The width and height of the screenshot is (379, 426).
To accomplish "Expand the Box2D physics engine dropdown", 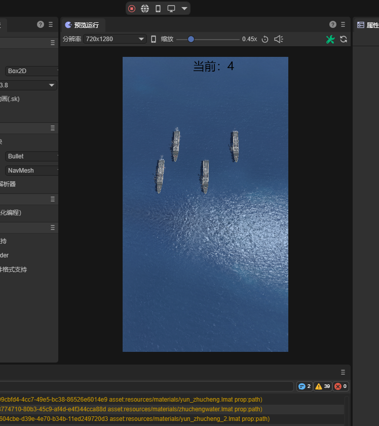I will tap(31, 71).
